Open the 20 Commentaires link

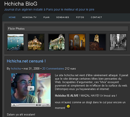pyautogui.click(x=53, y=69)
